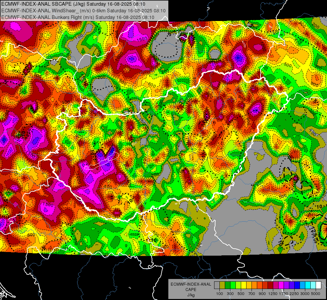The image size is (327, 300).
Task: Select the white legend swatch above 5000
Action: click(x=318, y=285)
